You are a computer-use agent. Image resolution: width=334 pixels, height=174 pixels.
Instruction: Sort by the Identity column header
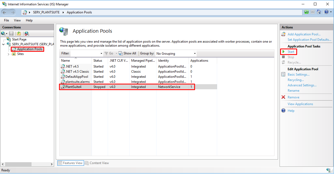click(x=173, y=61)
